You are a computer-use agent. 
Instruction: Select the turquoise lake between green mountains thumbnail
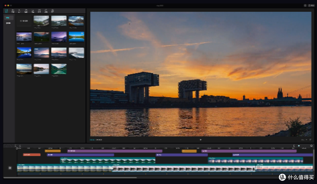[59, 69]
